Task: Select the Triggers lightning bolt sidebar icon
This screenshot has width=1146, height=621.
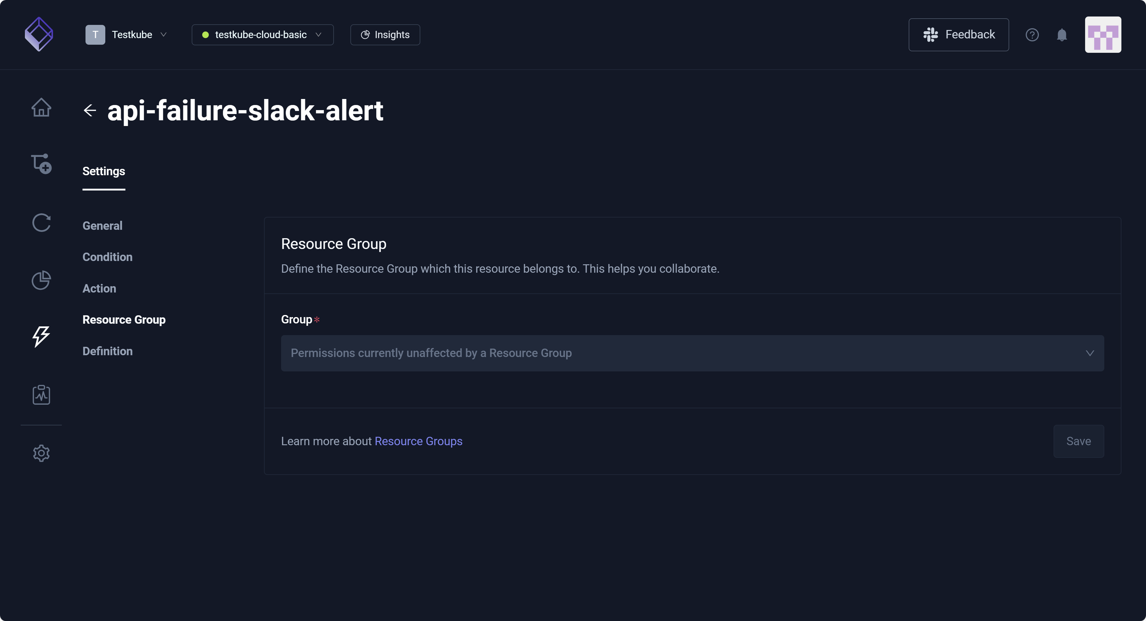Action: [41, 337]
